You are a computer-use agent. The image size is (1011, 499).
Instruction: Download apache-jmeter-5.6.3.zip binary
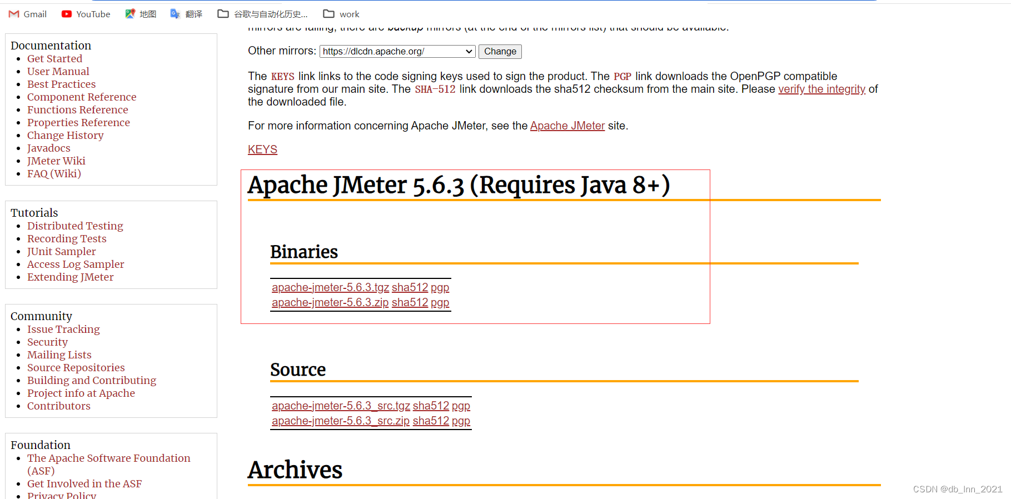click(x=330, y=302)
